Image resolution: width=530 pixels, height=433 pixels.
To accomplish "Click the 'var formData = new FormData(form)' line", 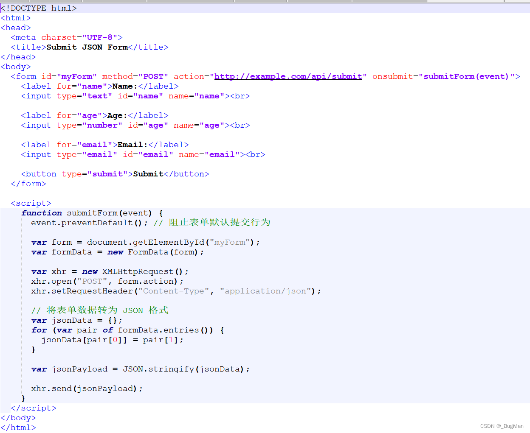I will (118, 252).
